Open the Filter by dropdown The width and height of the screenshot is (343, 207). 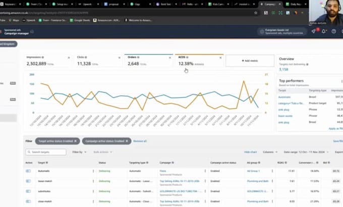tap(79, 152)
